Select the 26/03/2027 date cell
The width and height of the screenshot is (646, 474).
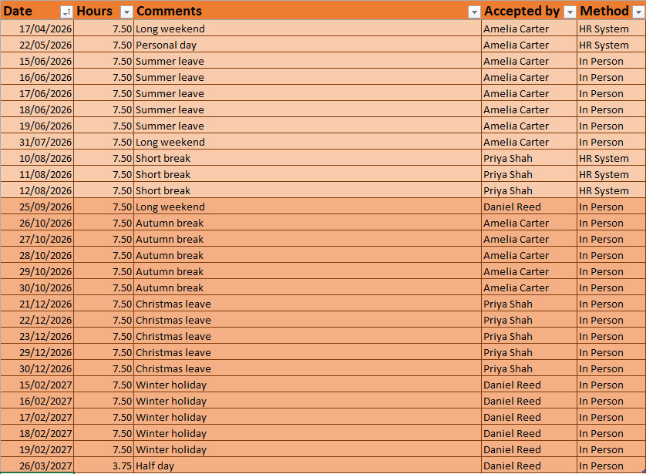pyautogui.click(x=37, y=466)
